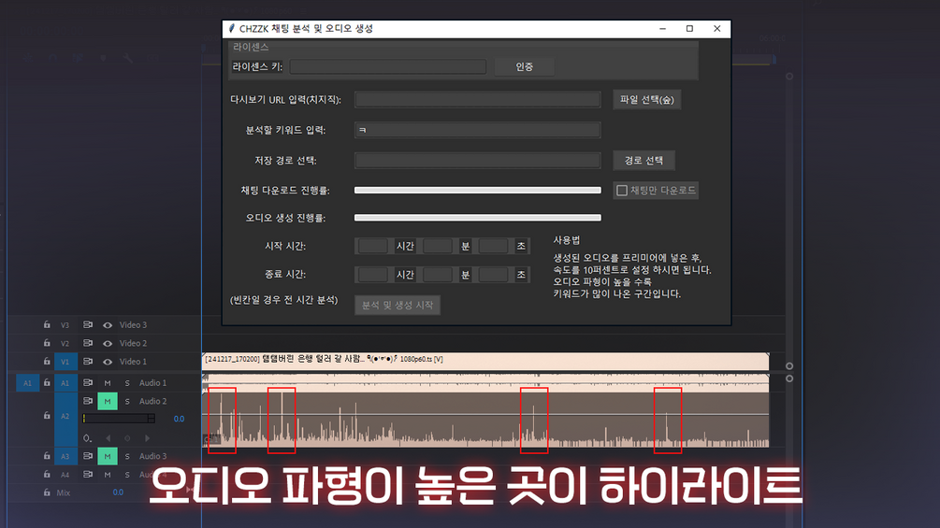
Task: Toggle V2 track targeting
Action: tap(65, 344)
